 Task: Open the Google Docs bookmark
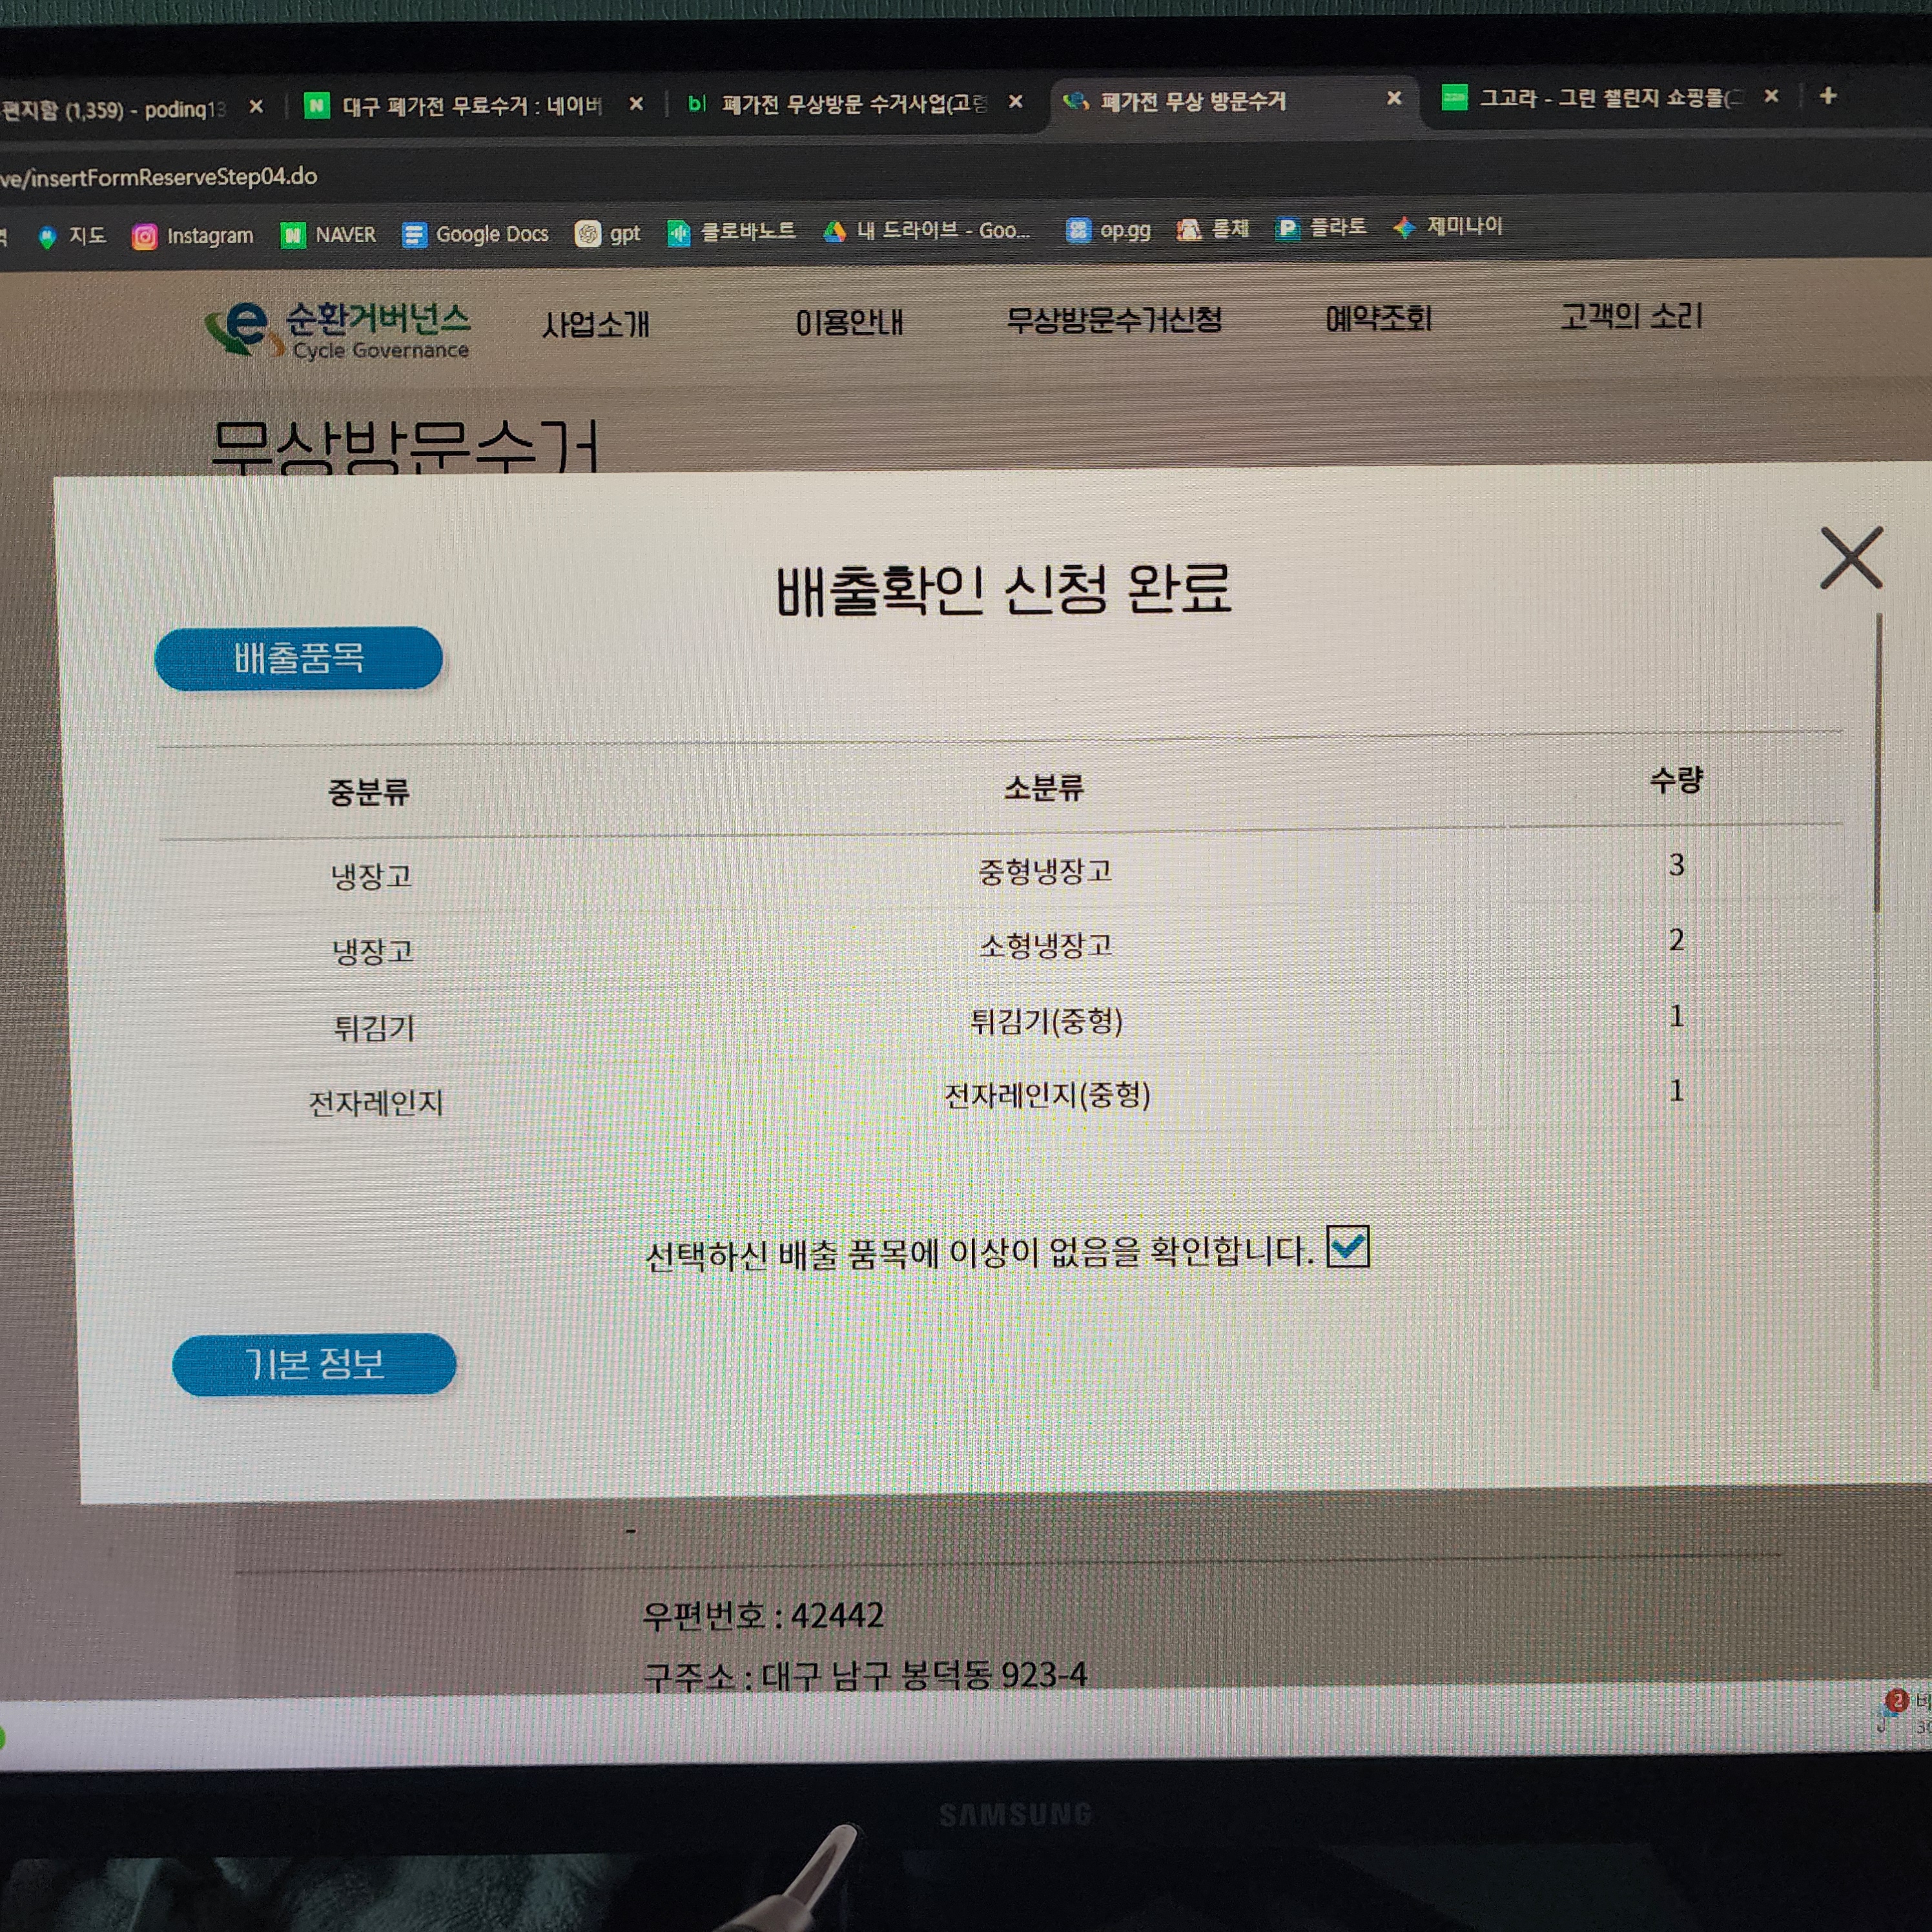(475, 234)
